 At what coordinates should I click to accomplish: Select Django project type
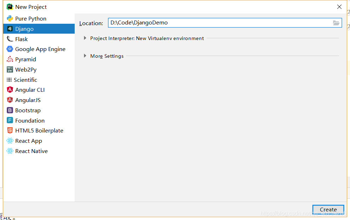pyautogui.click(x=39, y=29)
